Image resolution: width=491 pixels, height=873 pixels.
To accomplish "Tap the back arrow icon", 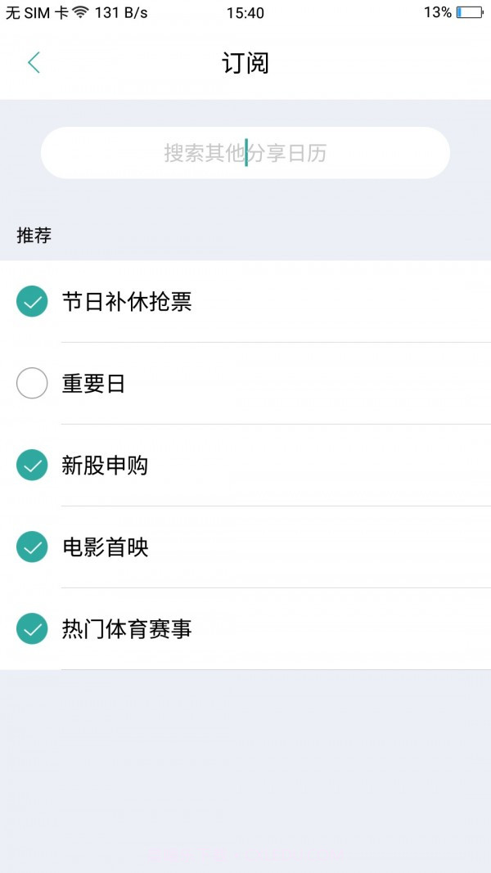I will (33, 62).
